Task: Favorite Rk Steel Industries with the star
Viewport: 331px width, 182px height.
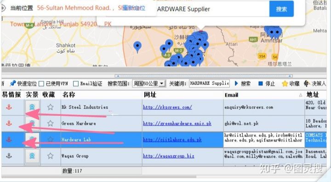Action: coord(50,107)
